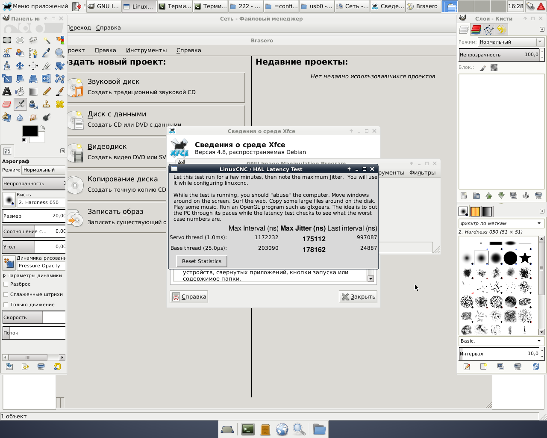Pick the Fuzzy Select magic wand tool
547x438 pixels.
[x=47, y=40]
